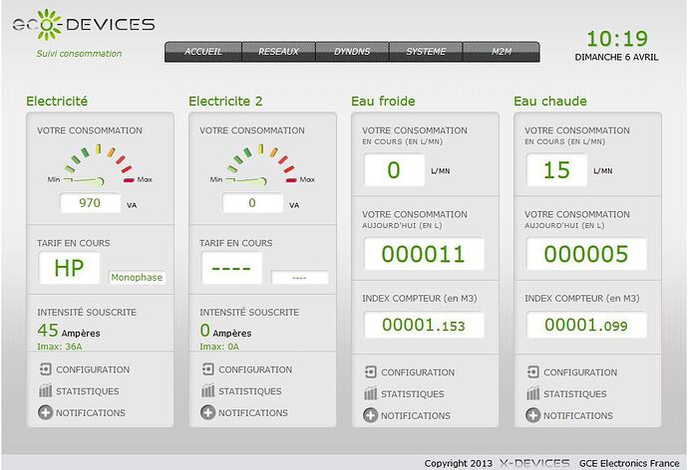Click the Electricite 2 configuration icon
Viewport: 688px width, 470px height.
(207, 369)
